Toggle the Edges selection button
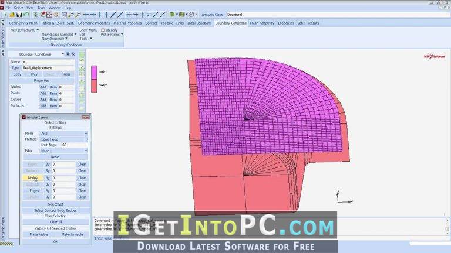 pos(32,190)
